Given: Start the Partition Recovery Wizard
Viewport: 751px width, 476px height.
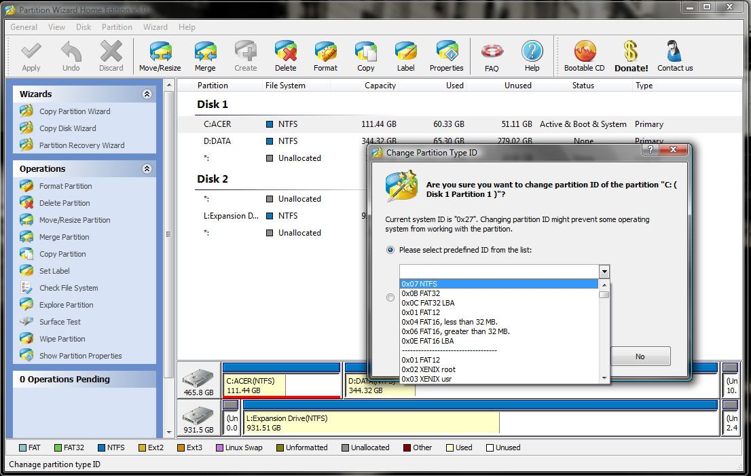Looking at the screenshot, I should coord(81,145).
